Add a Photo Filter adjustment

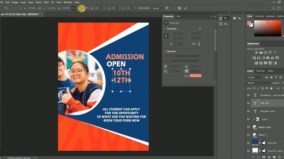[x=268, y=58]
